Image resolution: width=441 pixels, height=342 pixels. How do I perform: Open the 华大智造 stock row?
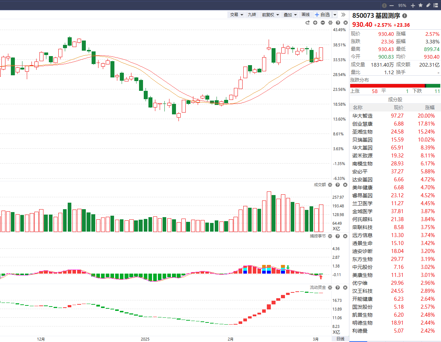point(395,116)
